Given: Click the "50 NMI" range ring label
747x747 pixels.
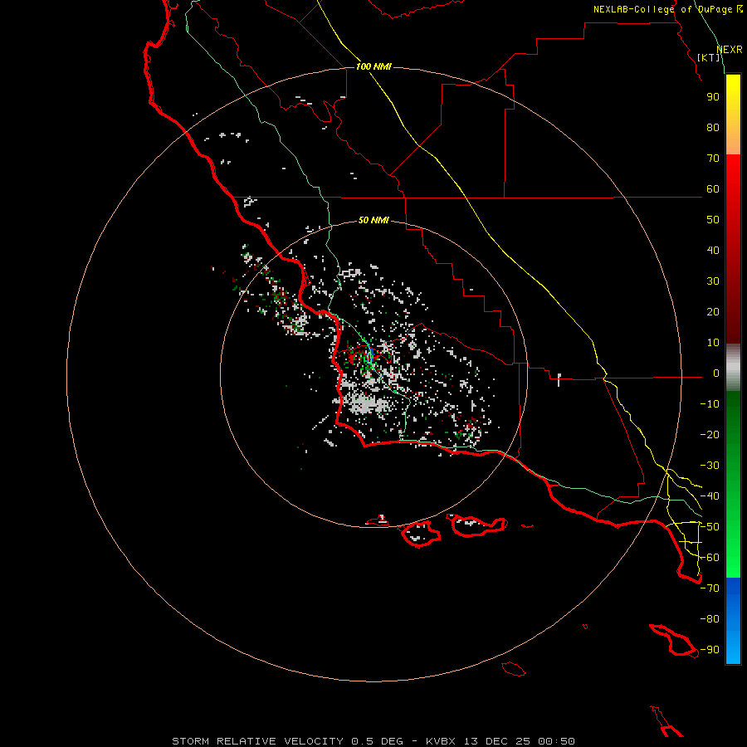Looking at the screenshot, I should (x=373, y=220).
